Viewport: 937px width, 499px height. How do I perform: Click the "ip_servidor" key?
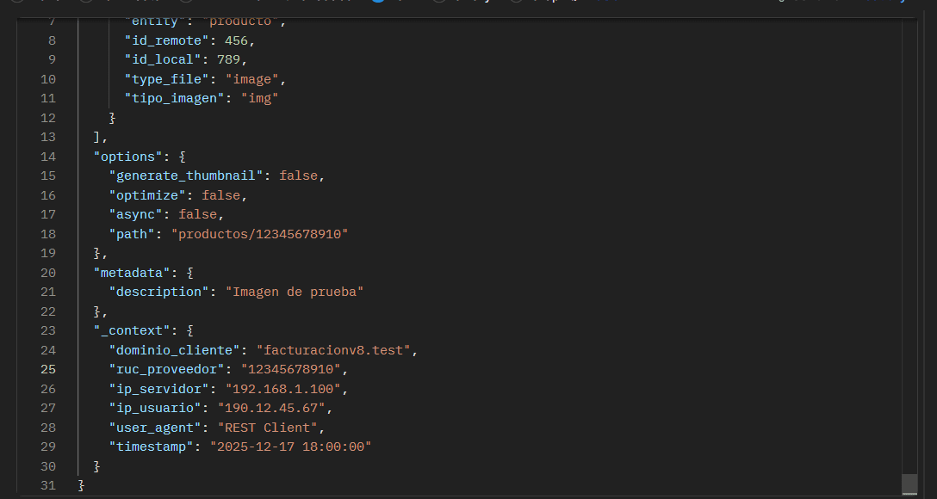[x=159, y=389]
